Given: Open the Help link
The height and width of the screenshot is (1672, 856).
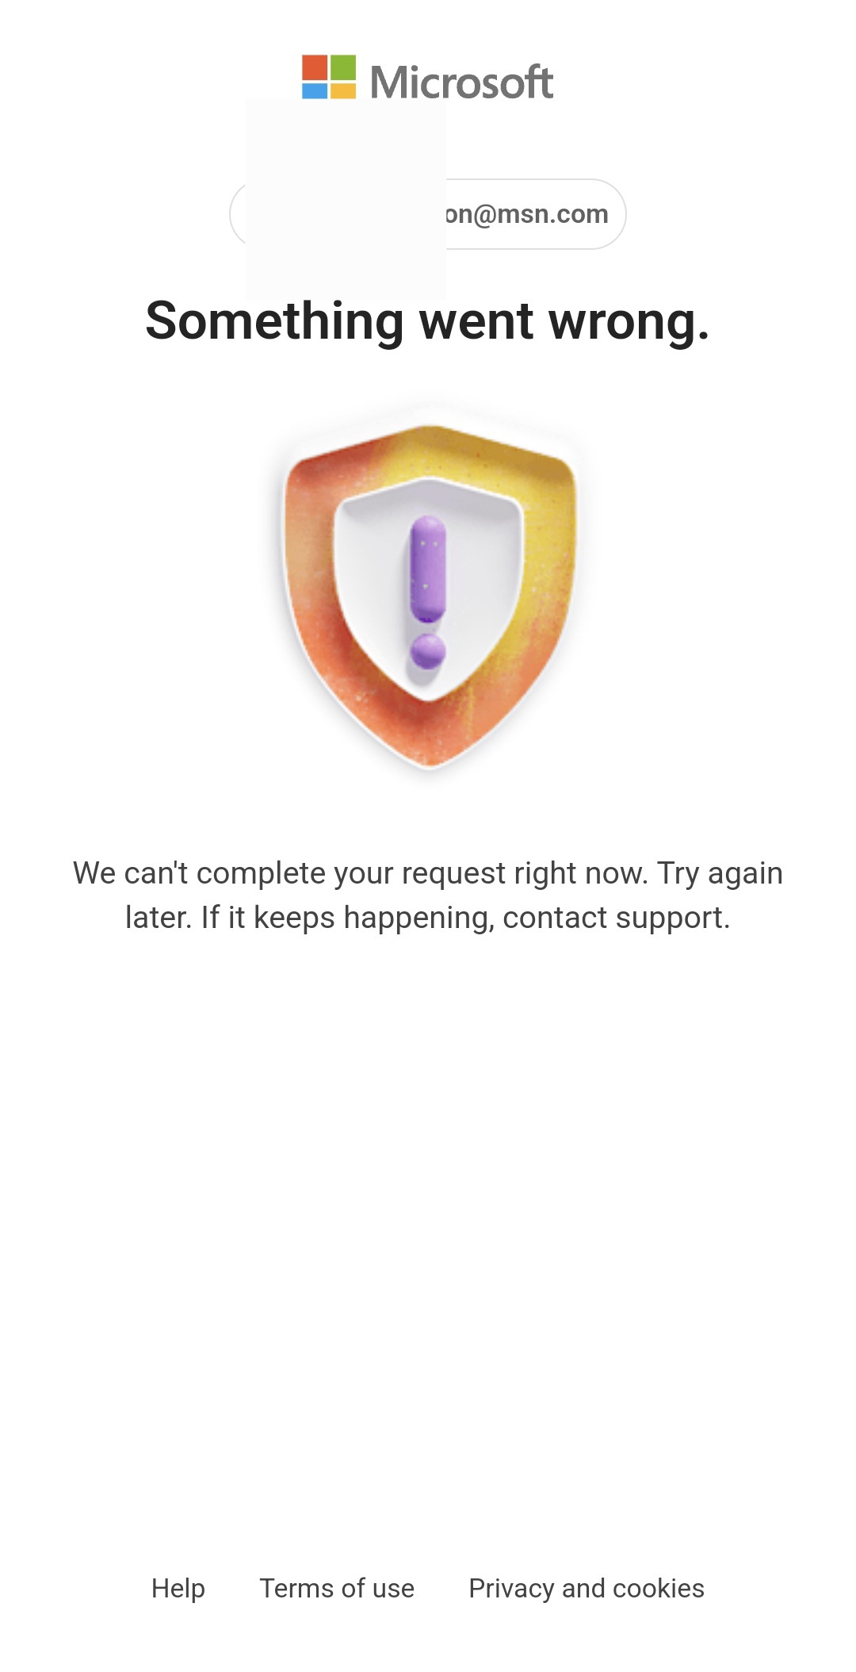Looking at the screenshot, I should (x=178, y=1589).
